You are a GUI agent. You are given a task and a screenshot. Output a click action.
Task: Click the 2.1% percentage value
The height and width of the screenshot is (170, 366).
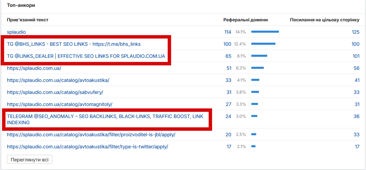pyautogui.click(x=241, y=147)
